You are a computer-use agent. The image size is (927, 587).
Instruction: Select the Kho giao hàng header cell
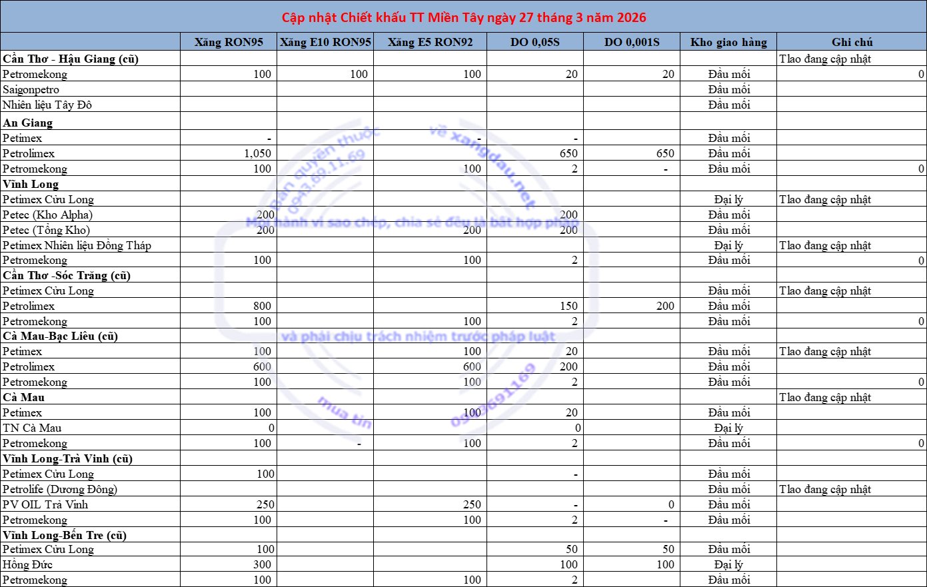[728, 42]
